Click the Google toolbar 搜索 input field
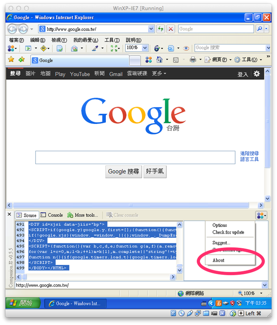Viewport: 277px width, 325px height. coord(230,48)
